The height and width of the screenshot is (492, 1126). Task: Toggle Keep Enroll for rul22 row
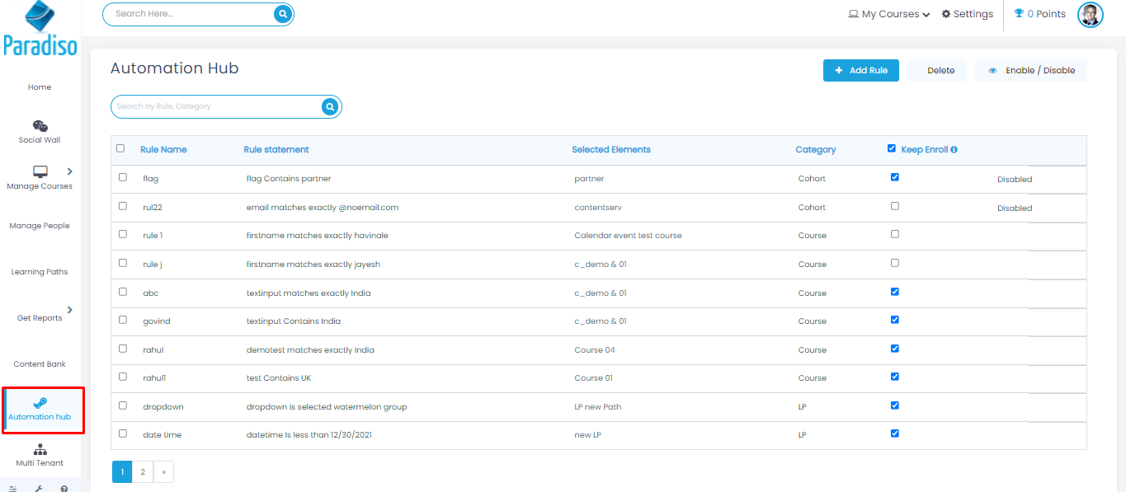[895, 206]
